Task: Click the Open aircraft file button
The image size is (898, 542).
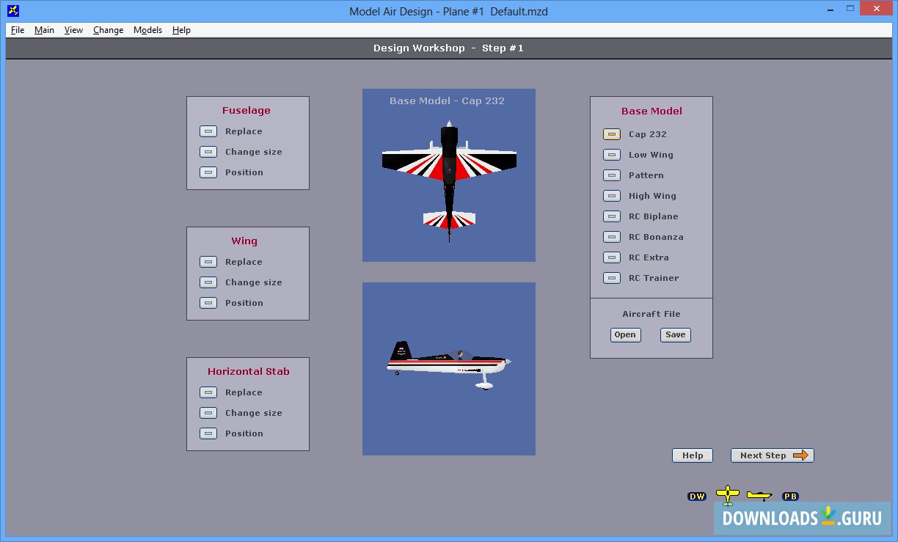Action: pyautogui.click(x=625, y=334)
